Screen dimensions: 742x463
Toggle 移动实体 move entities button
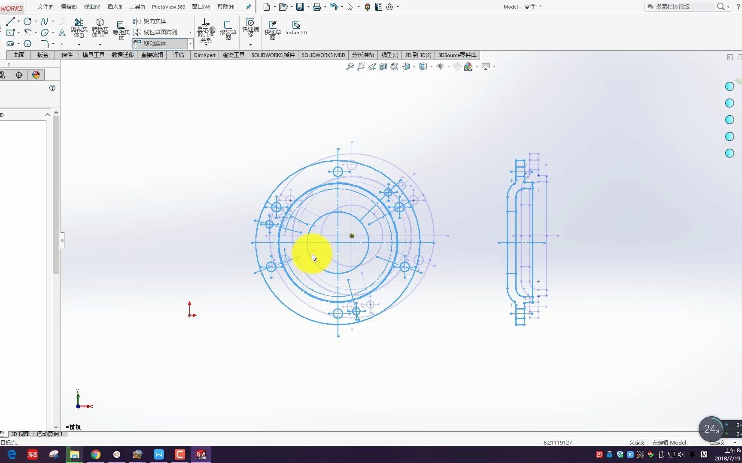click(160, 43)
